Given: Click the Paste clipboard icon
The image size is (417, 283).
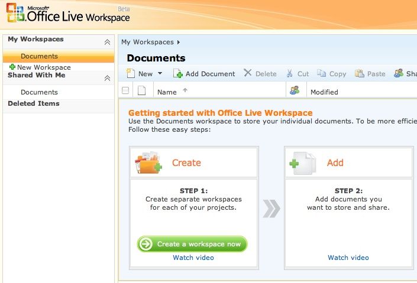Looking at the screenshot, I should click(x=359, y=73).
